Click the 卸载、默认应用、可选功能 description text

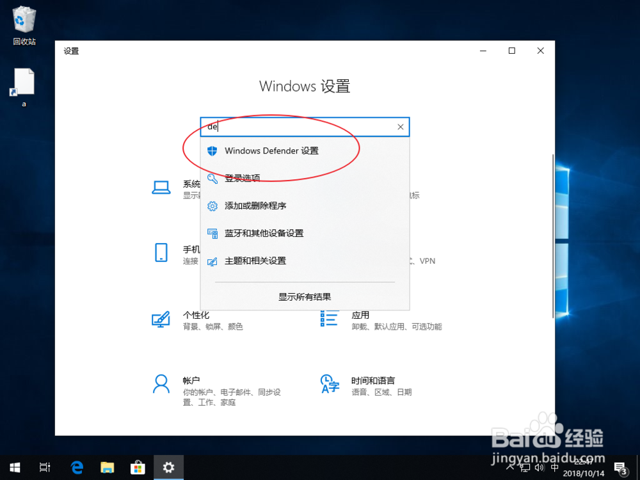click(x=397, y=326)
